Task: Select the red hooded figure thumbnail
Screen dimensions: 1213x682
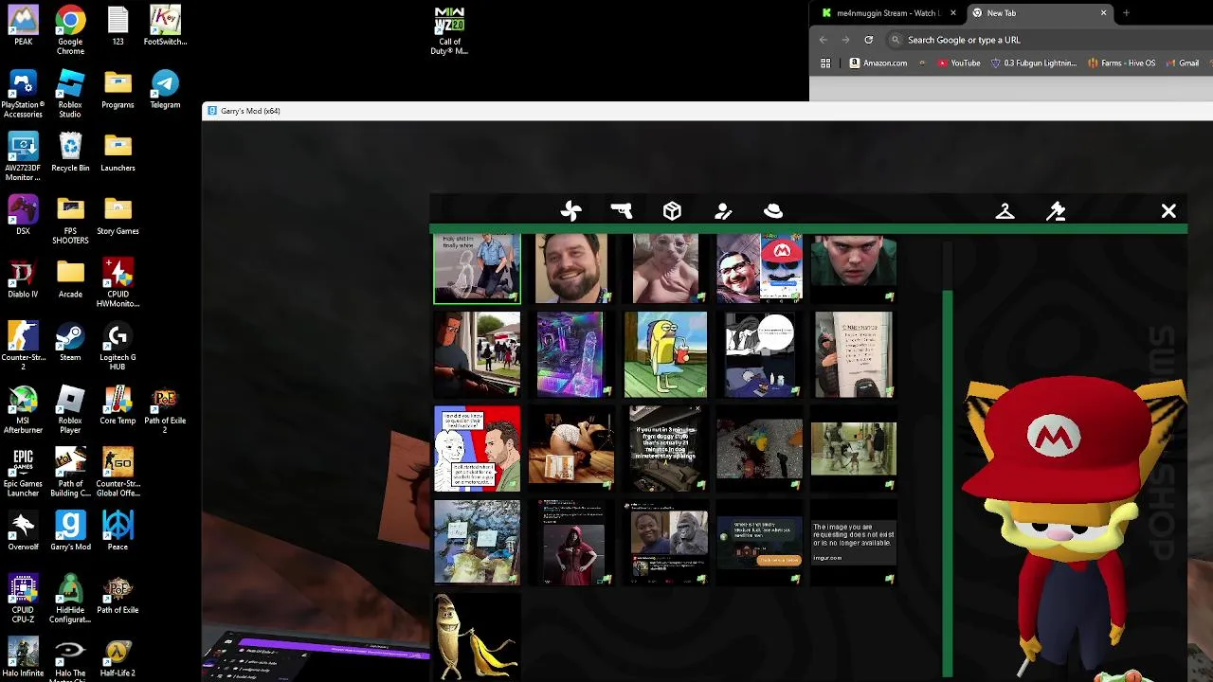Action: pyautogui.click(x=571, y=543)
